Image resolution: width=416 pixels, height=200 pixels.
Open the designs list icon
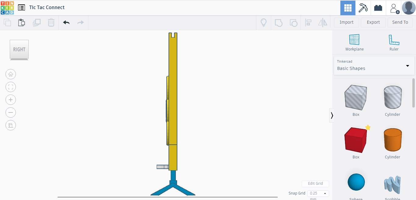tap(21, 8)
